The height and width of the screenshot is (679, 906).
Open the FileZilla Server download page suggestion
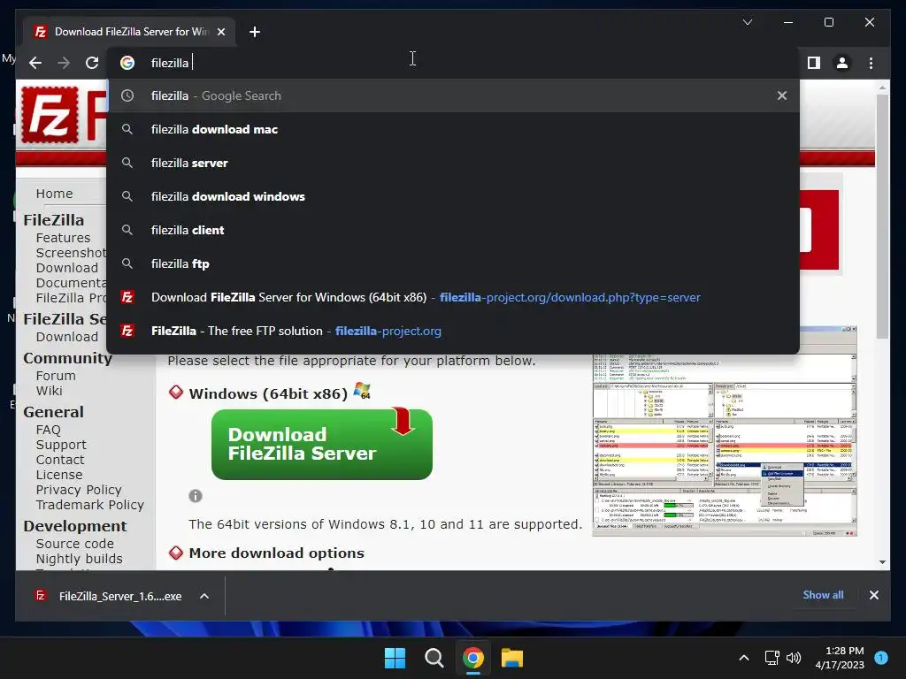(452, 297)
